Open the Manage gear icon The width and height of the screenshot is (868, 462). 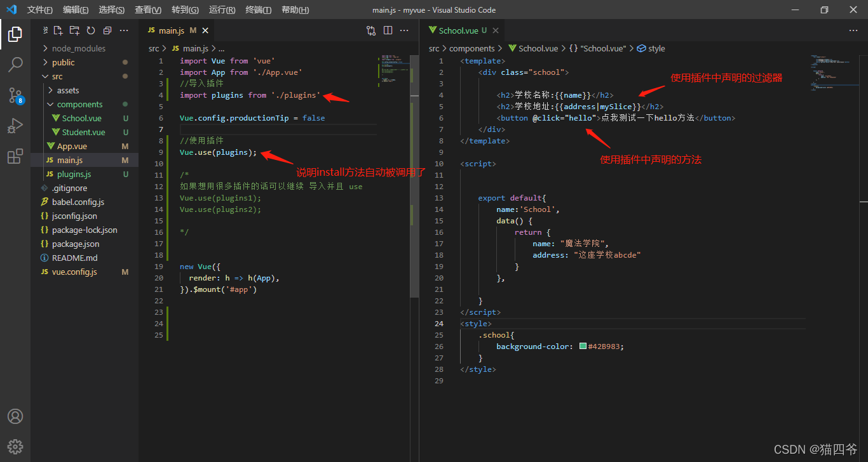coord(15,447)
